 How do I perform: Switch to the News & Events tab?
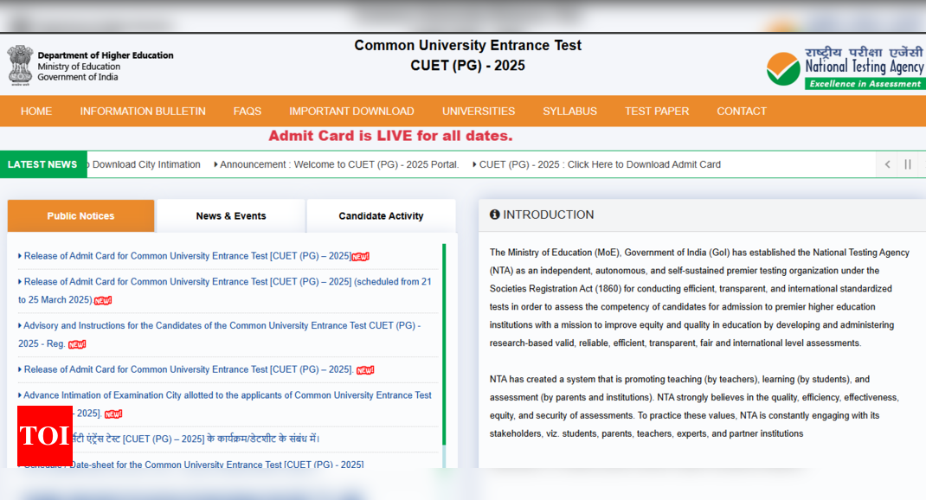point(231,215)
